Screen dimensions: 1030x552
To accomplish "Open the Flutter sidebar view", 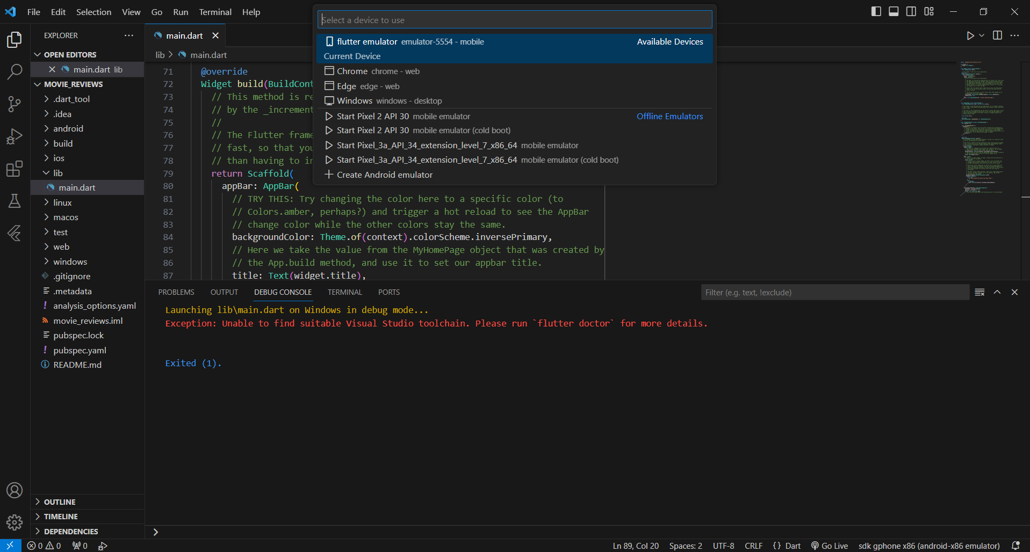I will (15, 233).
